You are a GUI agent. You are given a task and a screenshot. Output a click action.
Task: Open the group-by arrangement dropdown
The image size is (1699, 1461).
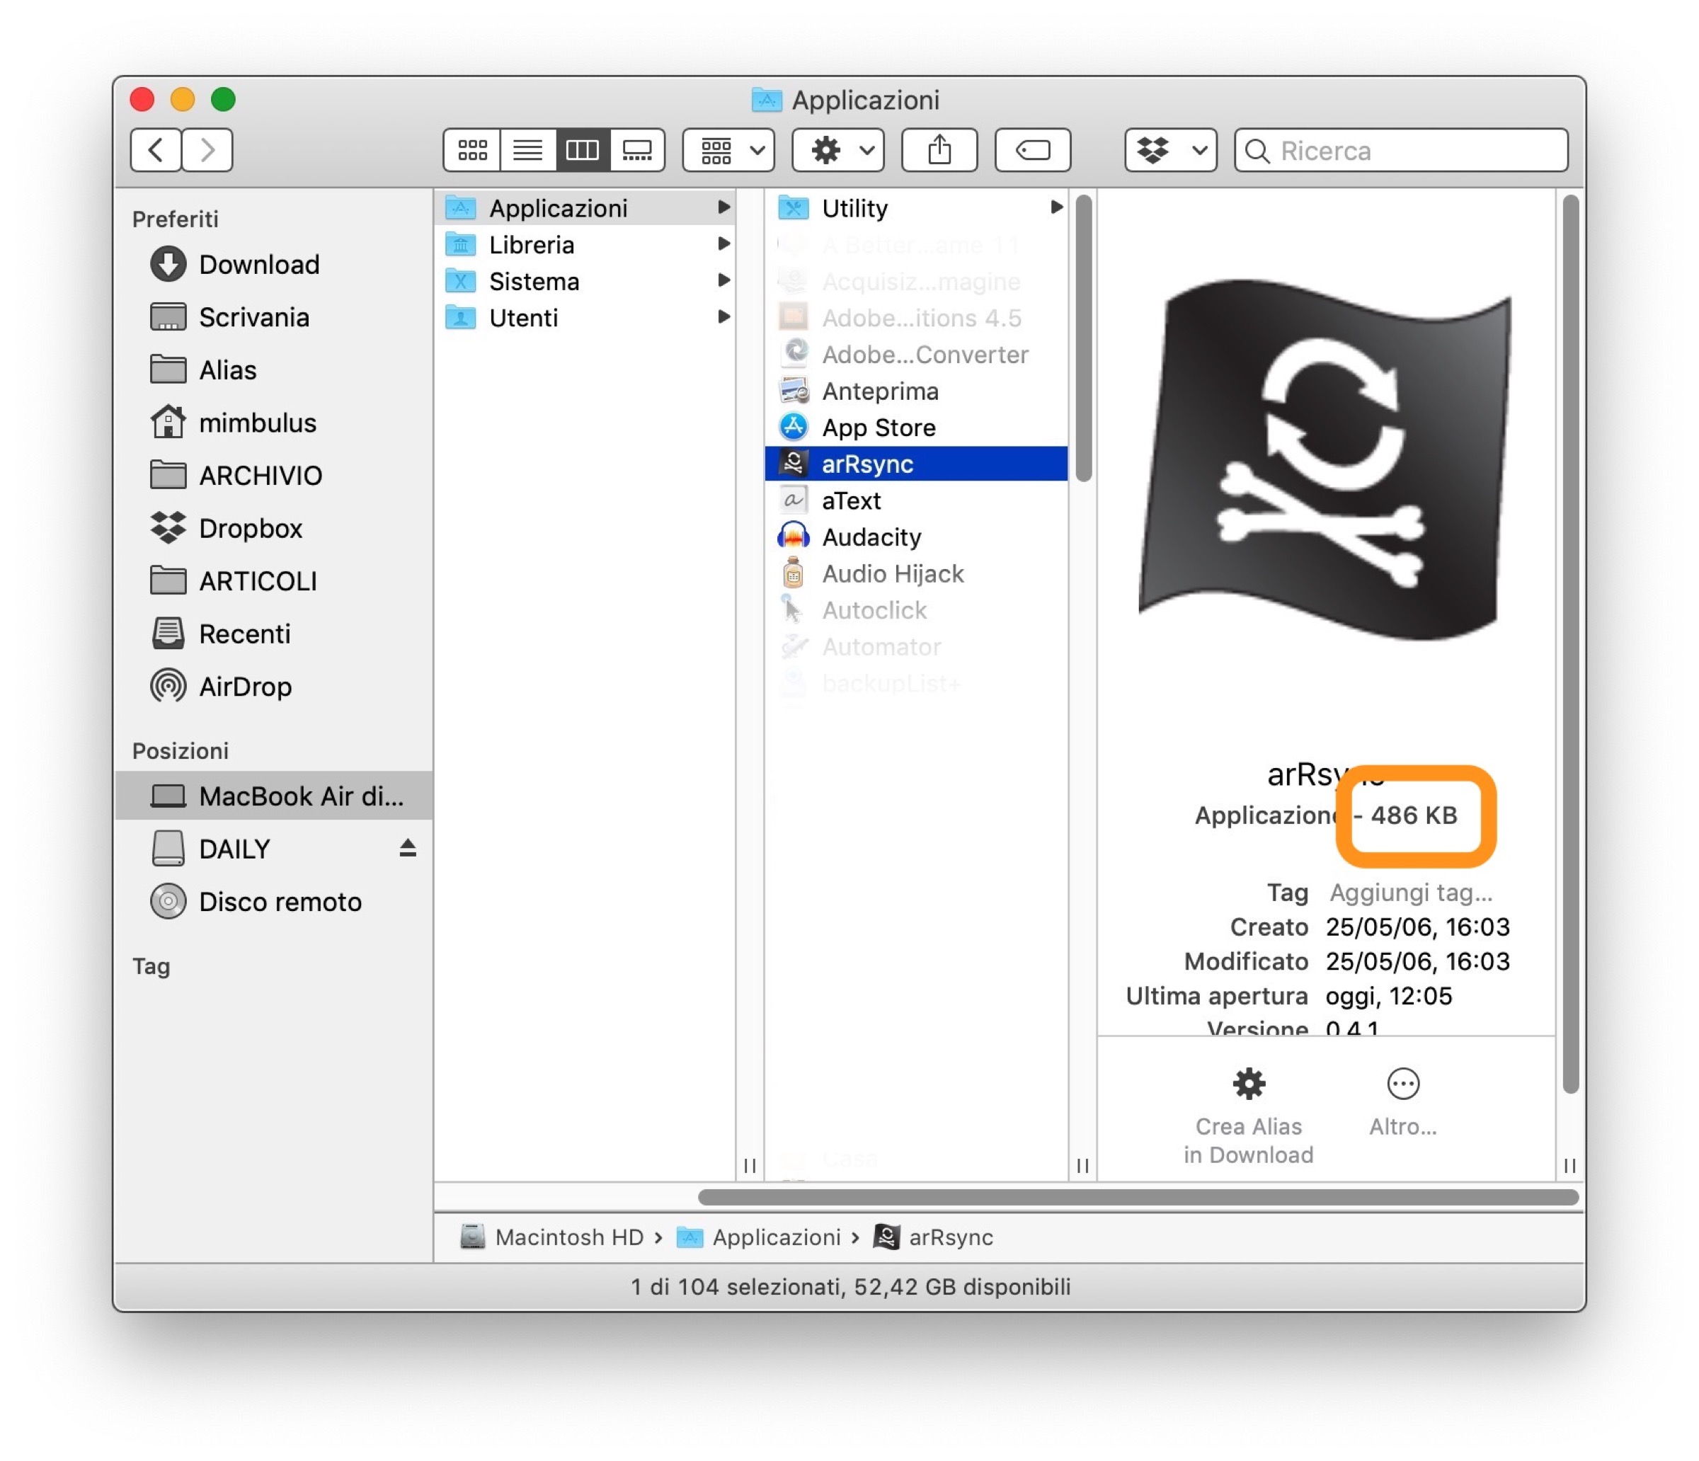click(729, 150)
